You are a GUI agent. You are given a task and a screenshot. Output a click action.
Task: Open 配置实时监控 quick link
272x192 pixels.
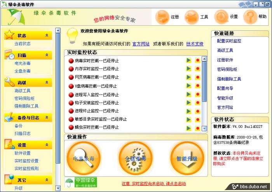pyautogui.click(x=229, y=41)
